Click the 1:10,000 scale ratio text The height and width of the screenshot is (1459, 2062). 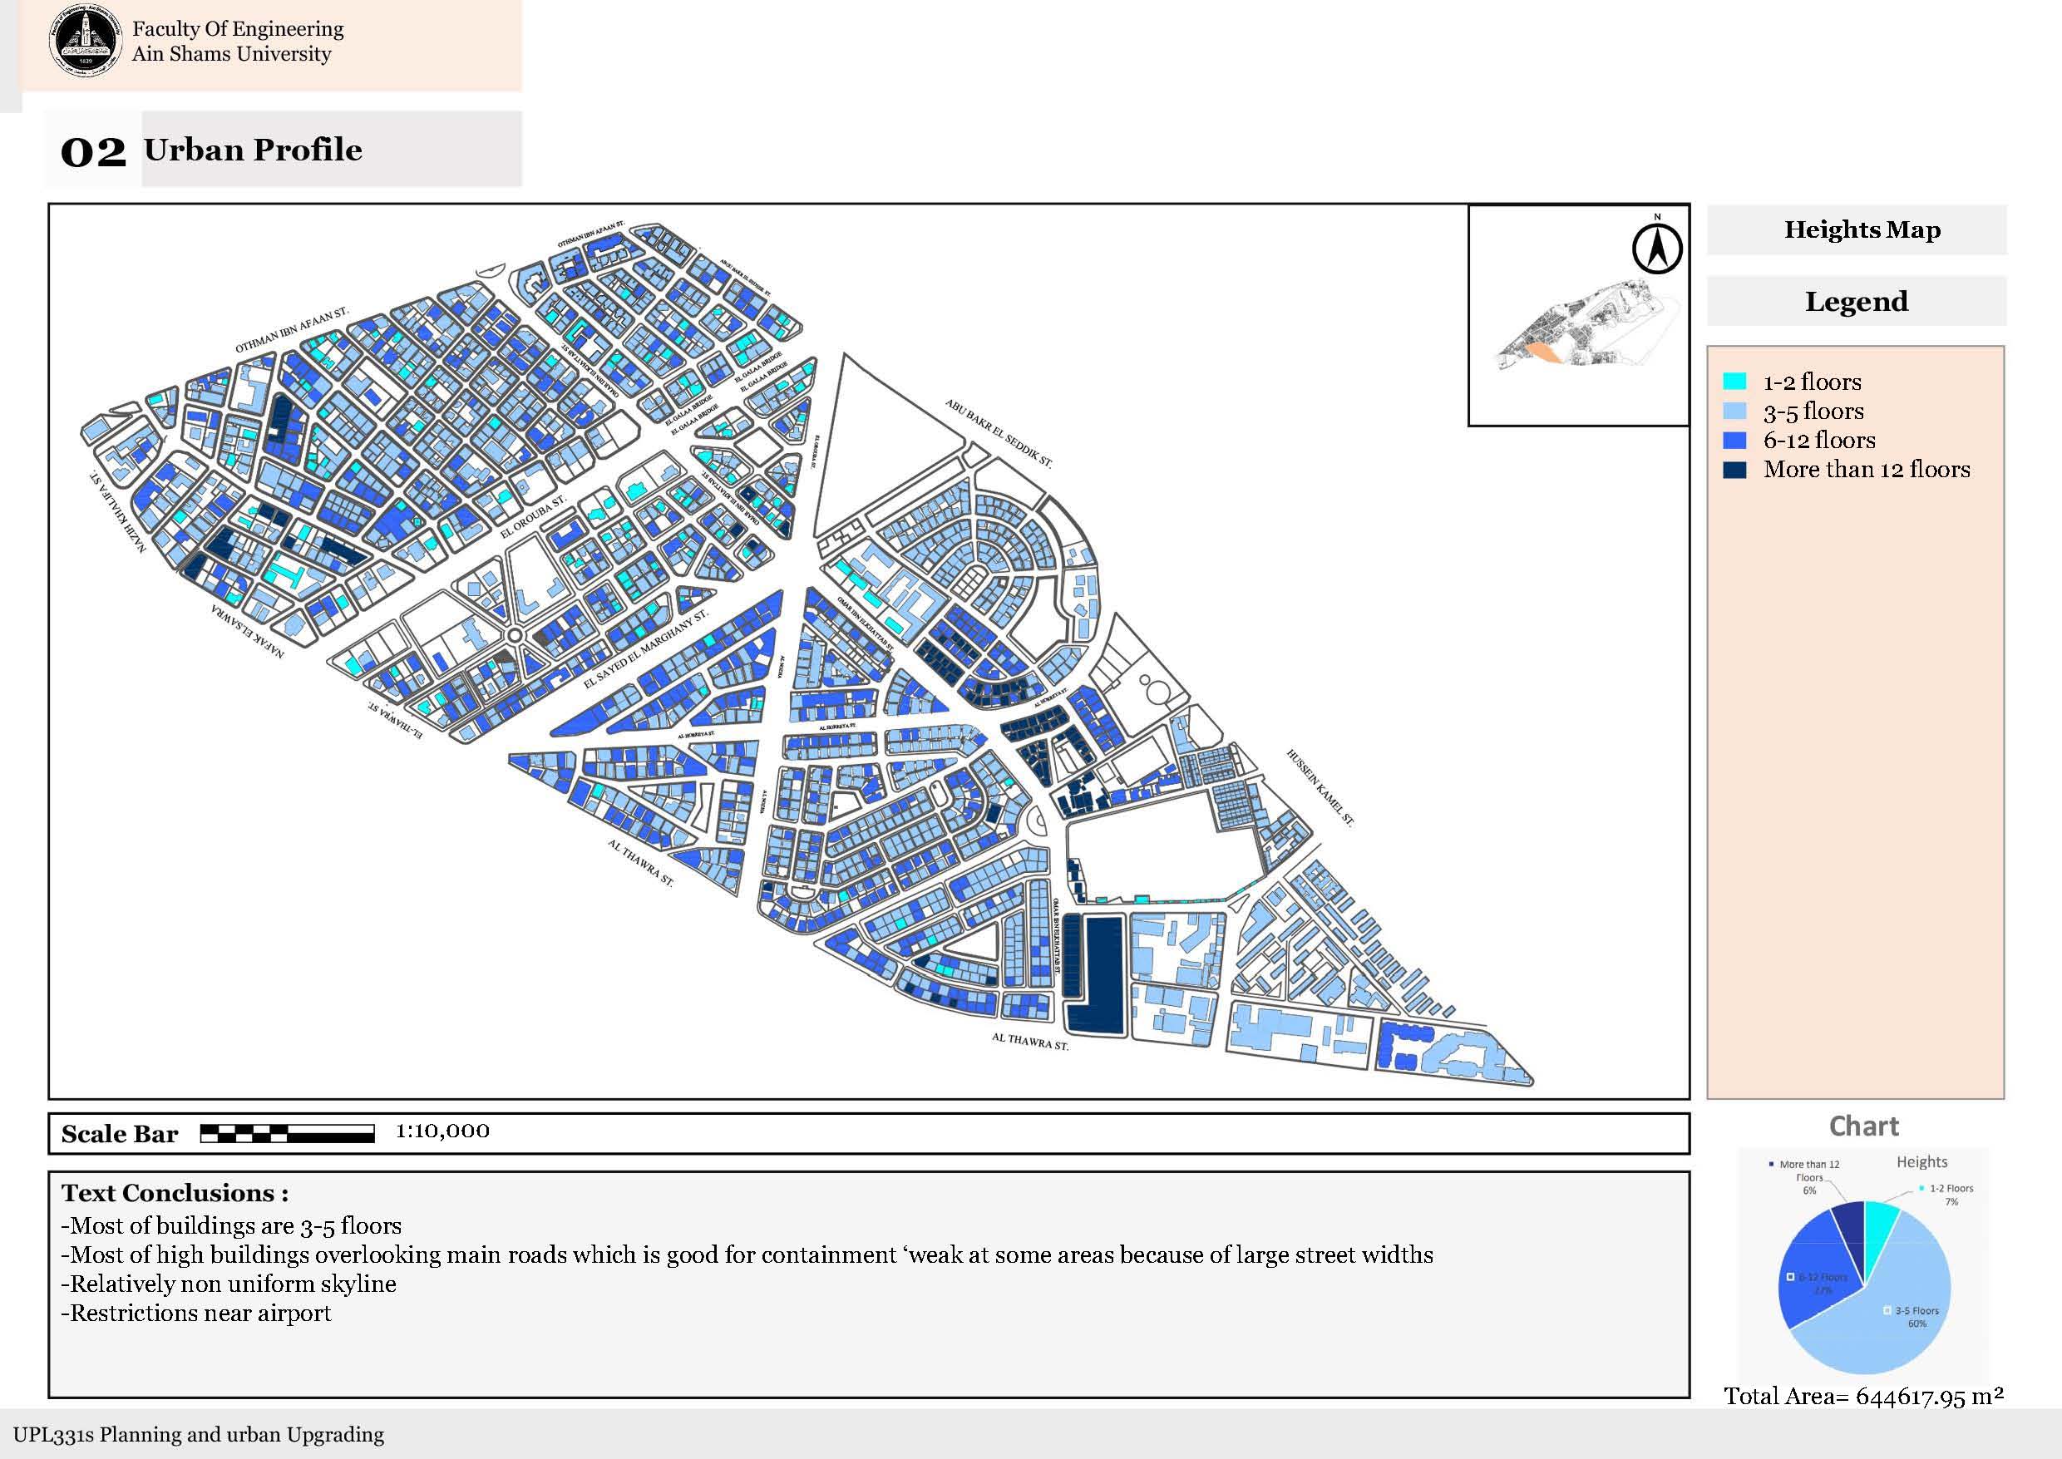point(442,1131)
